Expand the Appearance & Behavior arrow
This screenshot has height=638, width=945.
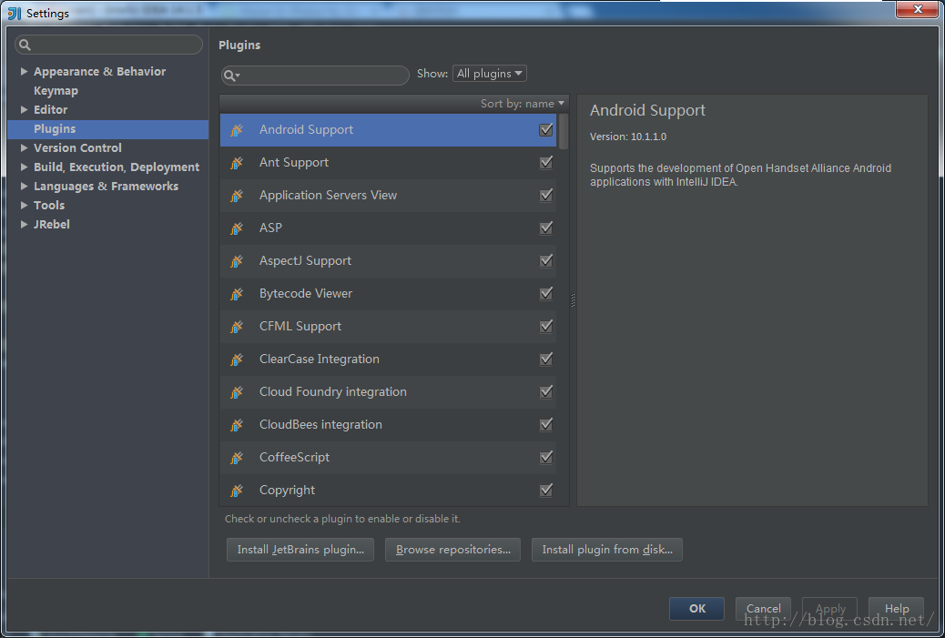click(x=24, y=71)
